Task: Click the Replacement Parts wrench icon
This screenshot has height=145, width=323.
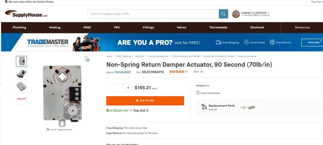Action: [204, 106]
